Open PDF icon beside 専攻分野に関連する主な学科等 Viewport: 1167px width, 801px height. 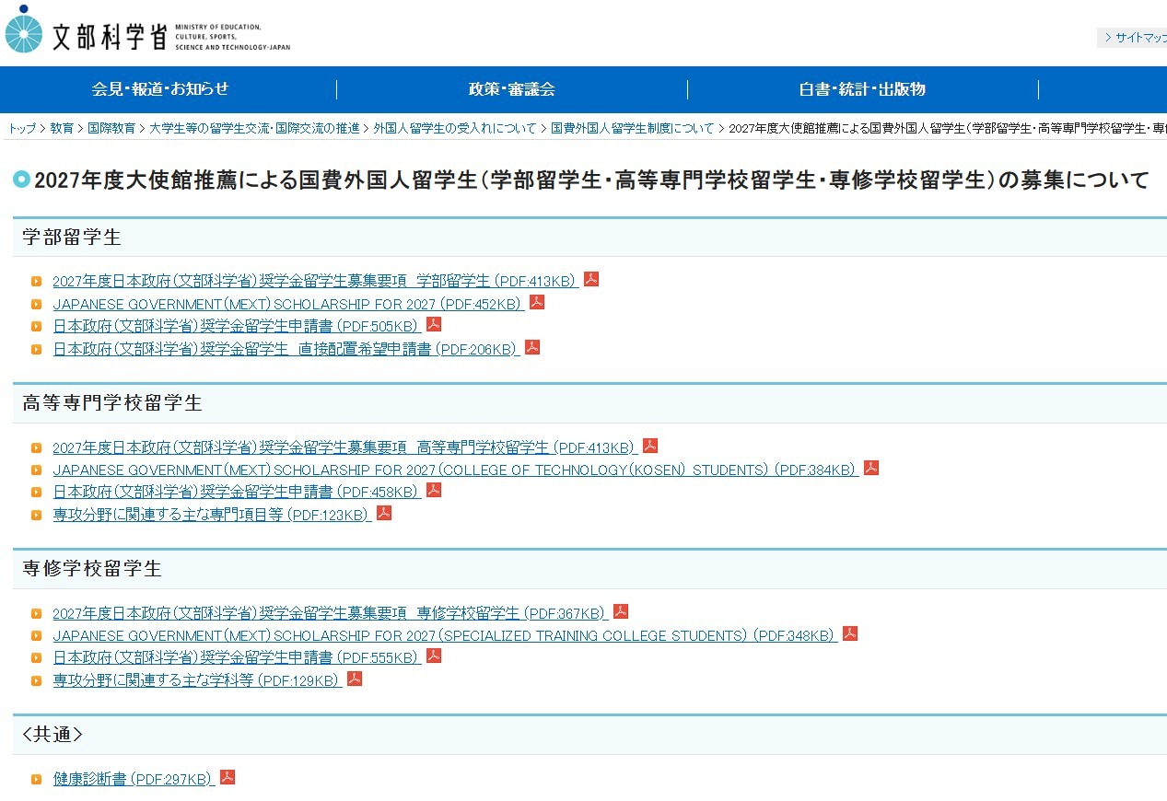point(354,679)
